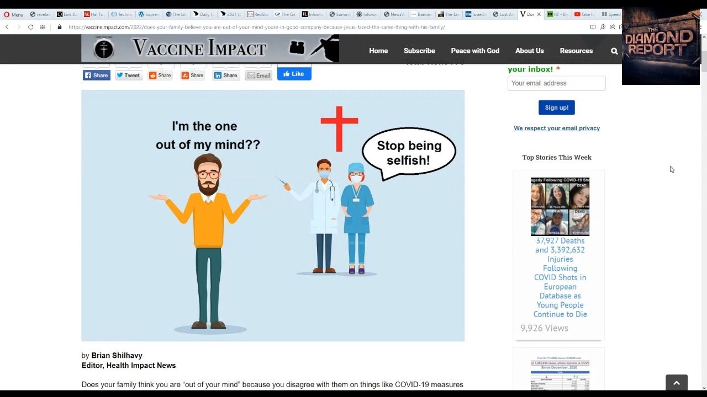Tweet this article via Twitter button

[128, 76]
